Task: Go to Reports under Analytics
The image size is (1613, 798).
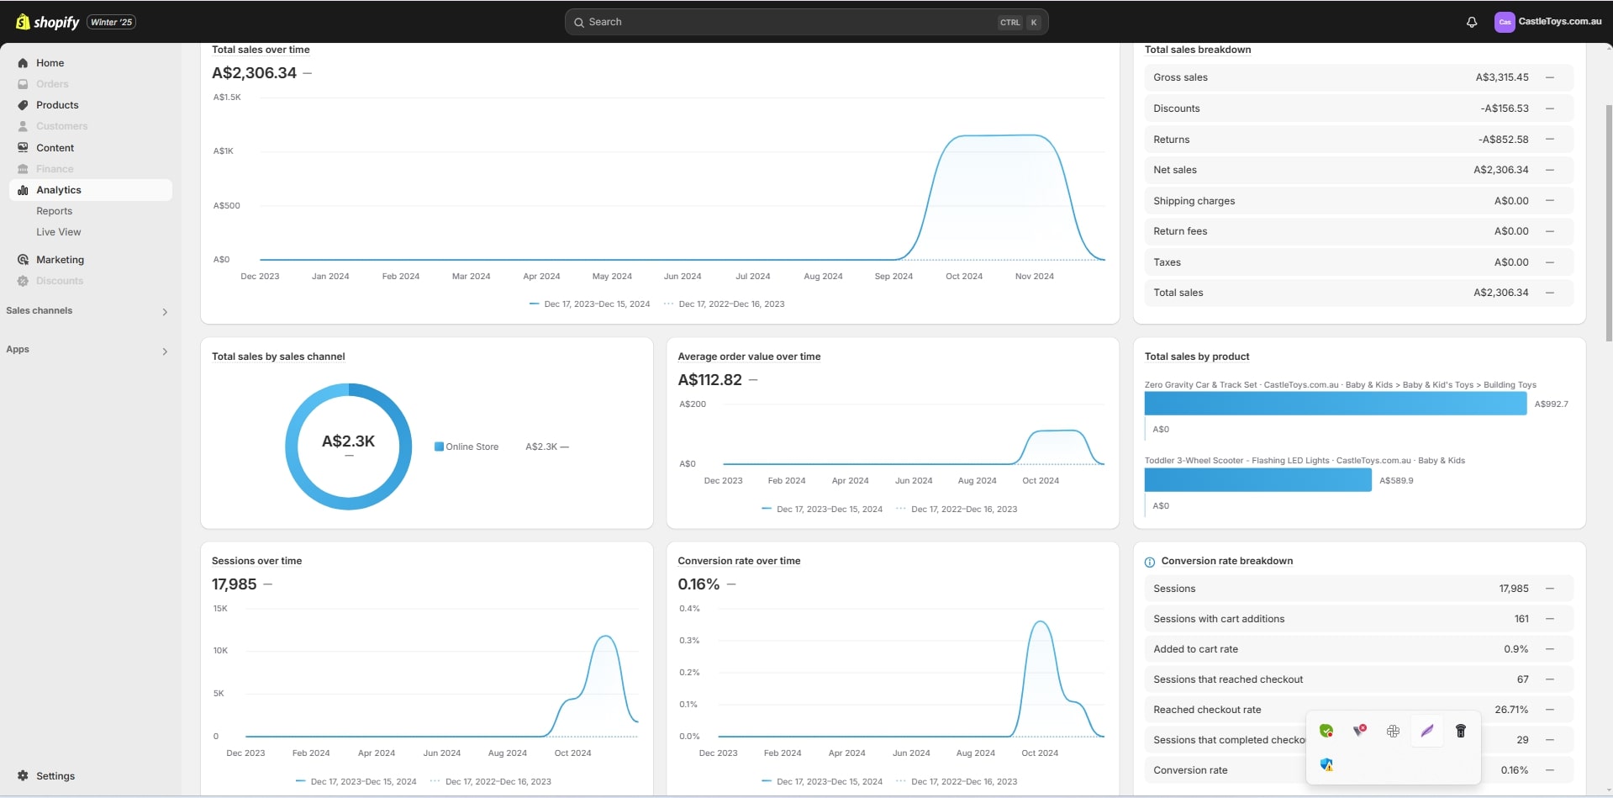Action: coord(54,211)
